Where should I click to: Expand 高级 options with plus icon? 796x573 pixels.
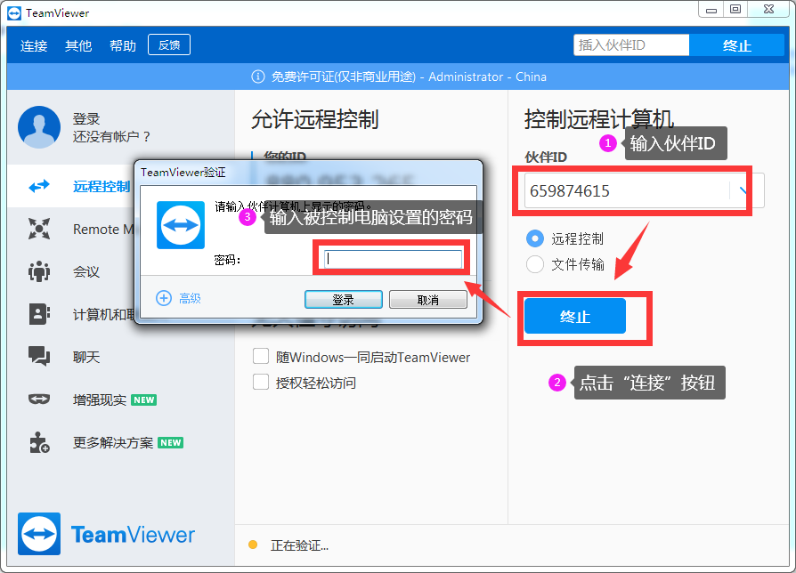pos(164,298)
